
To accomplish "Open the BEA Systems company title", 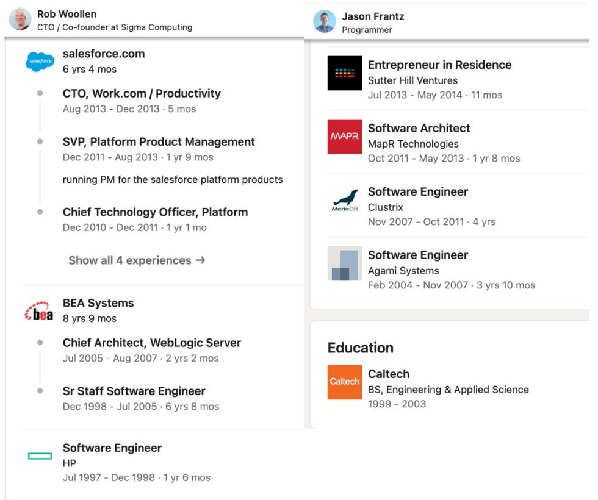I will (98, 303).
